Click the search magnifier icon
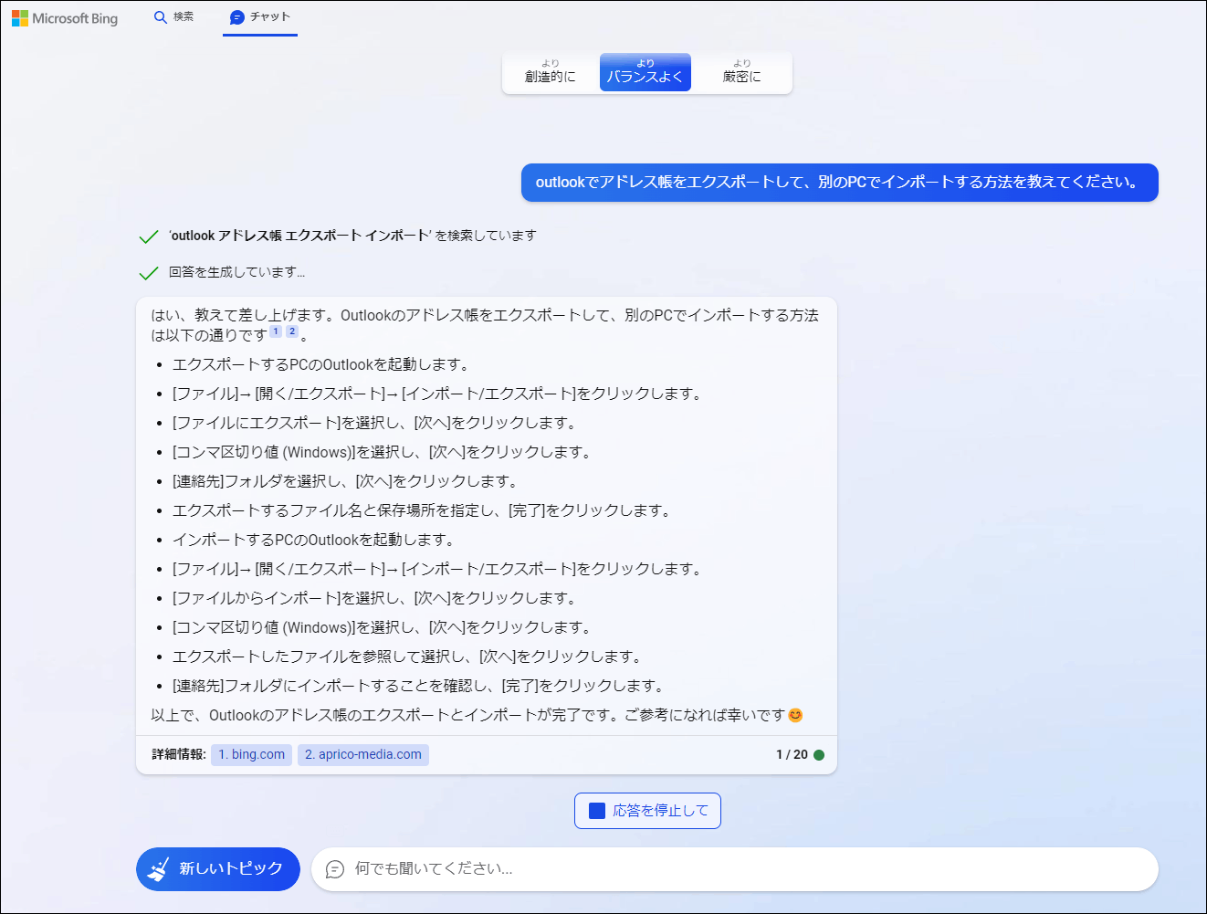Image resolution: width=1207 pixels, height=914 pixels. [x=161, y=17]
